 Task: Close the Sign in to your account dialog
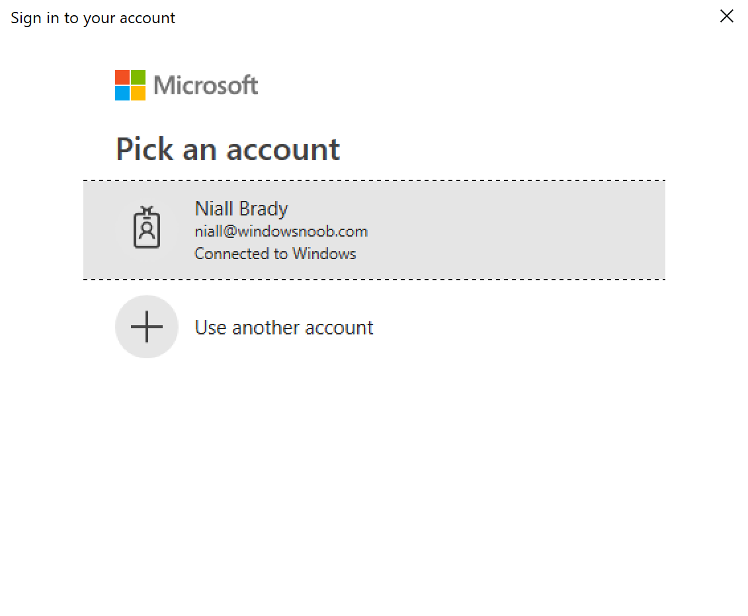tap(726, 17)
